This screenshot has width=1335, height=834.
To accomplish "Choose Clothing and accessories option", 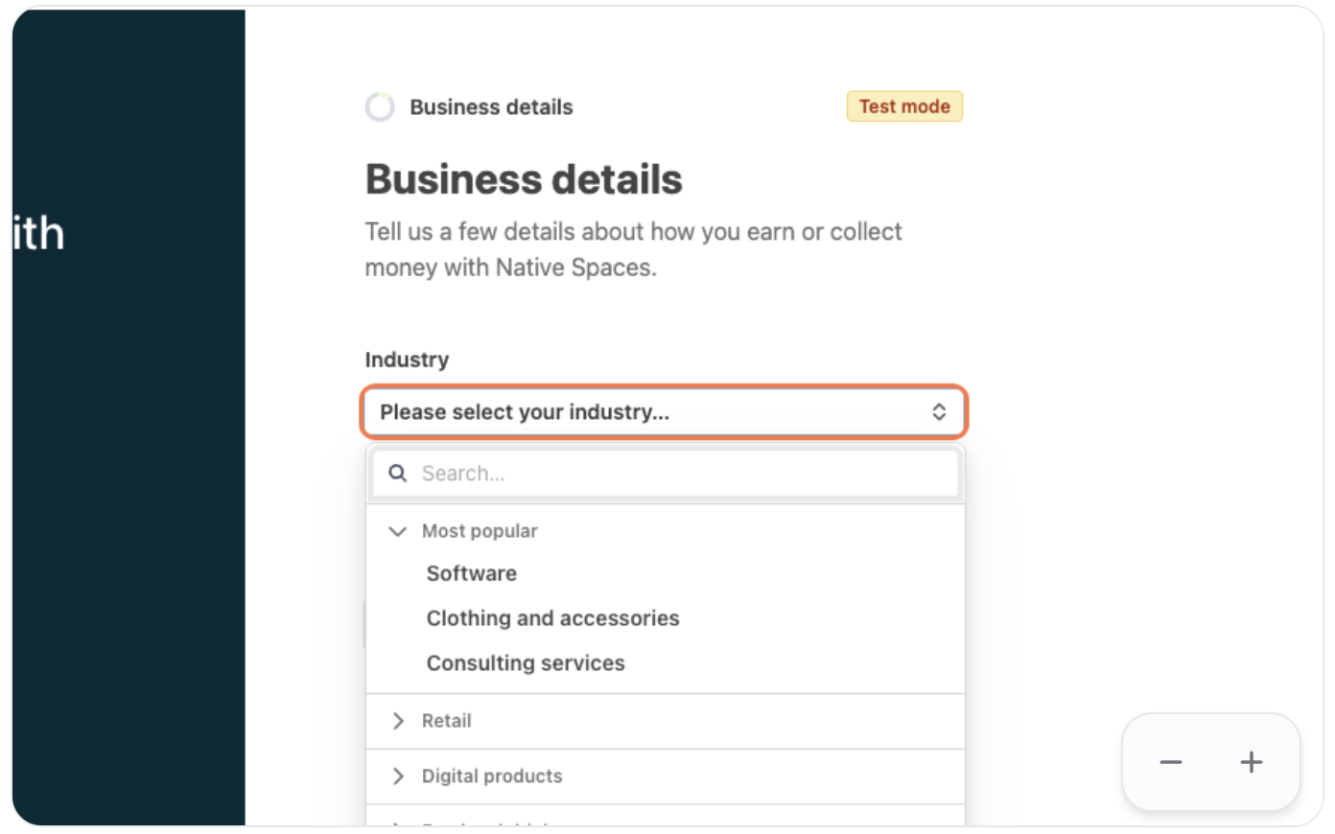I will click(552, 618).
